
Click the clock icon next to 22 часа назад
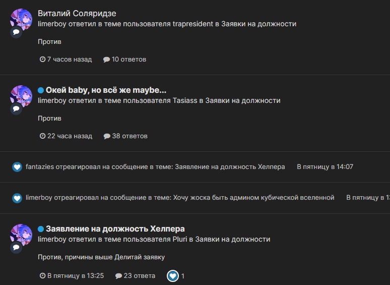click(42, 136)
